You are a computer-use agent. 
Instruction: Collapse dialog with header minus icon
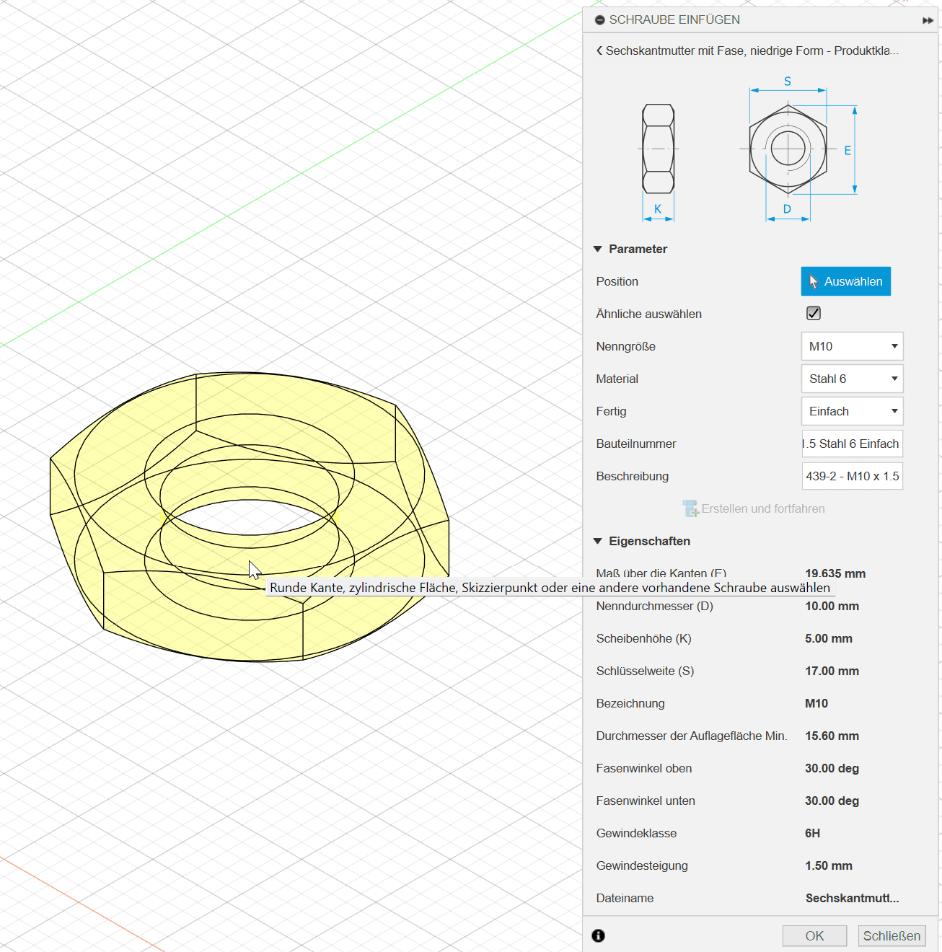pos(599,20)
